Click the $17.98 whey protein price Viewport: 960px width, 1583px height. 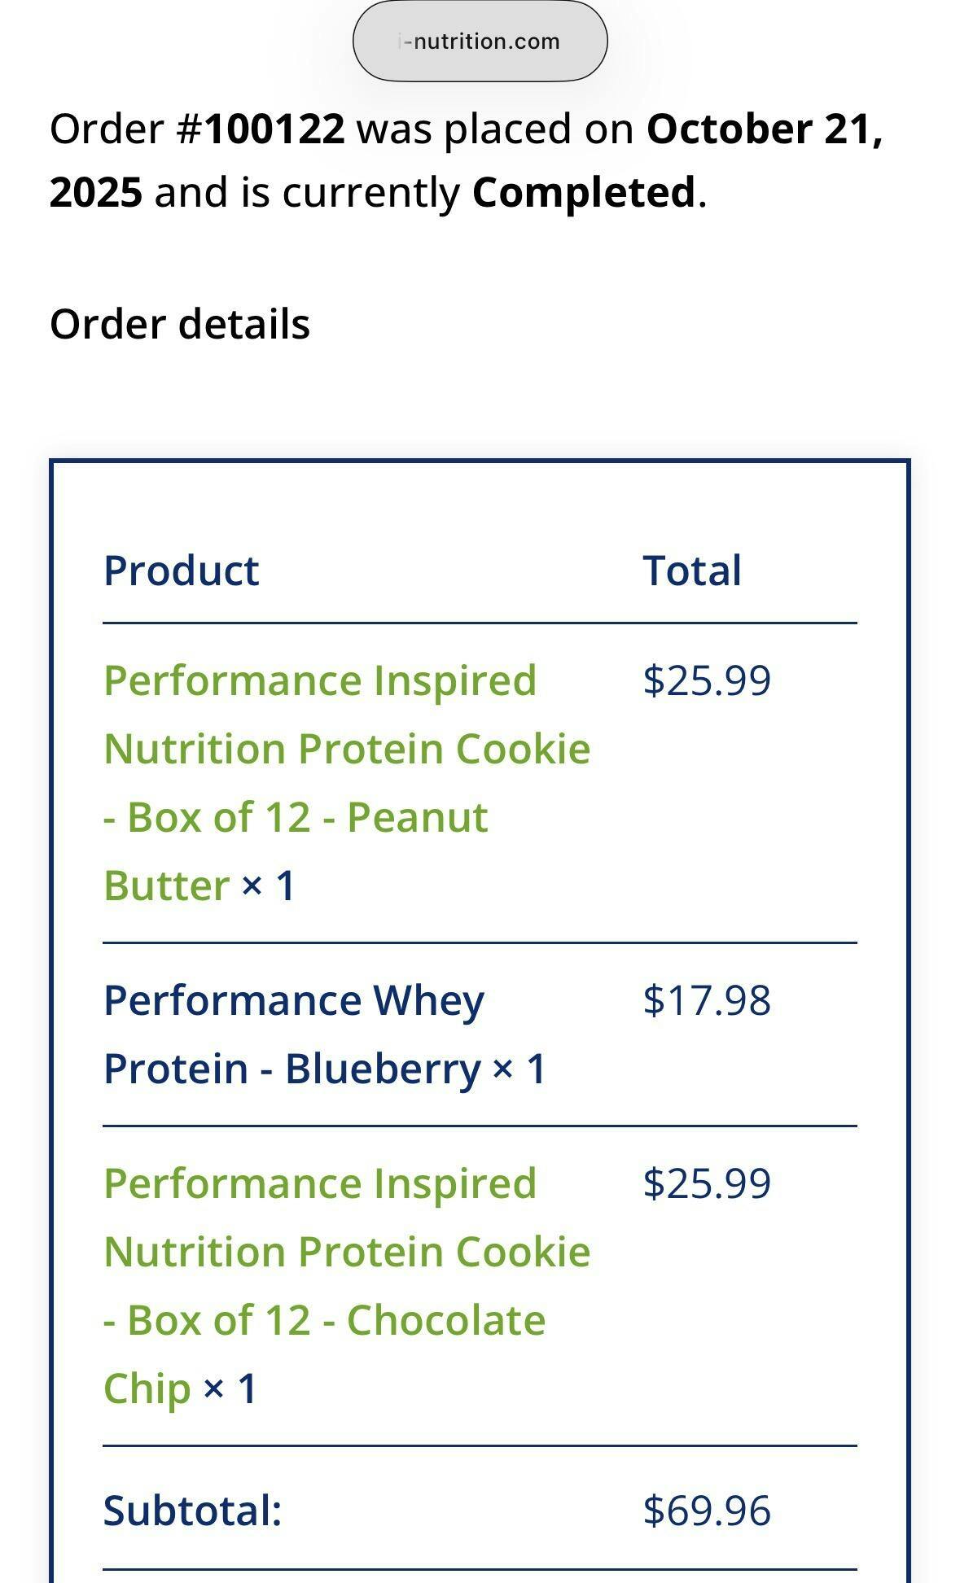click(706, 1000)
